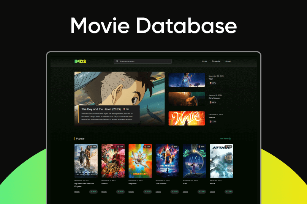Click the search magnifier icon
Screen dimensions: 307x204
117,61
